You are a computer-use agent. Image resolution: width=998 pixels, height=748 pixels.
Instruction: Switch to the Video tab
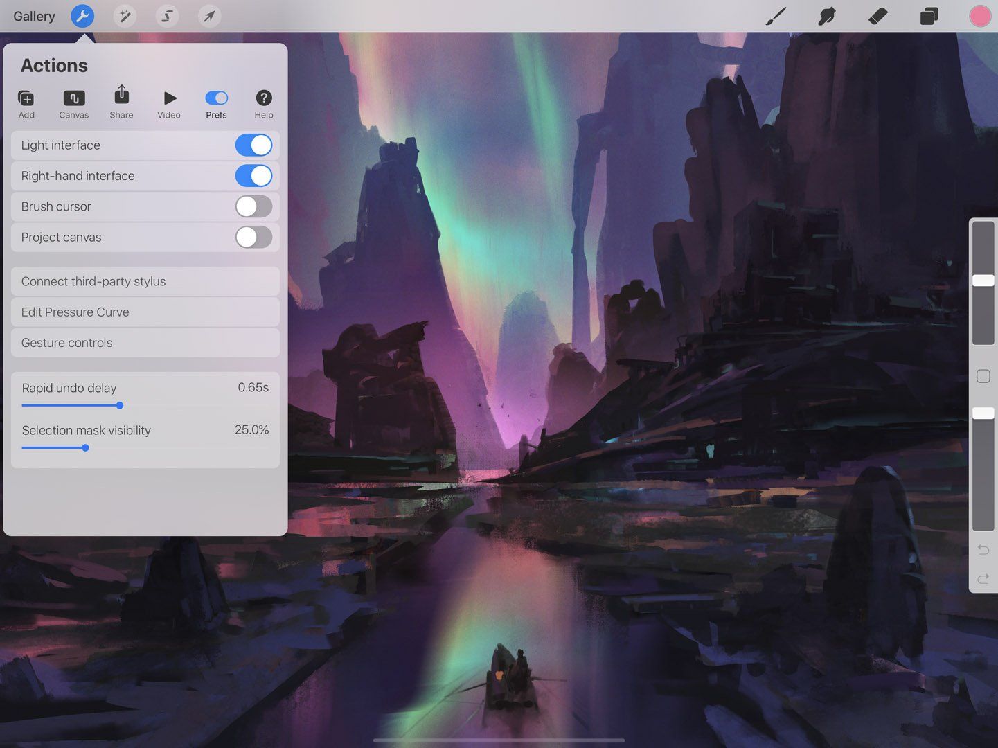pyautogui.click(x=168, y=103)
